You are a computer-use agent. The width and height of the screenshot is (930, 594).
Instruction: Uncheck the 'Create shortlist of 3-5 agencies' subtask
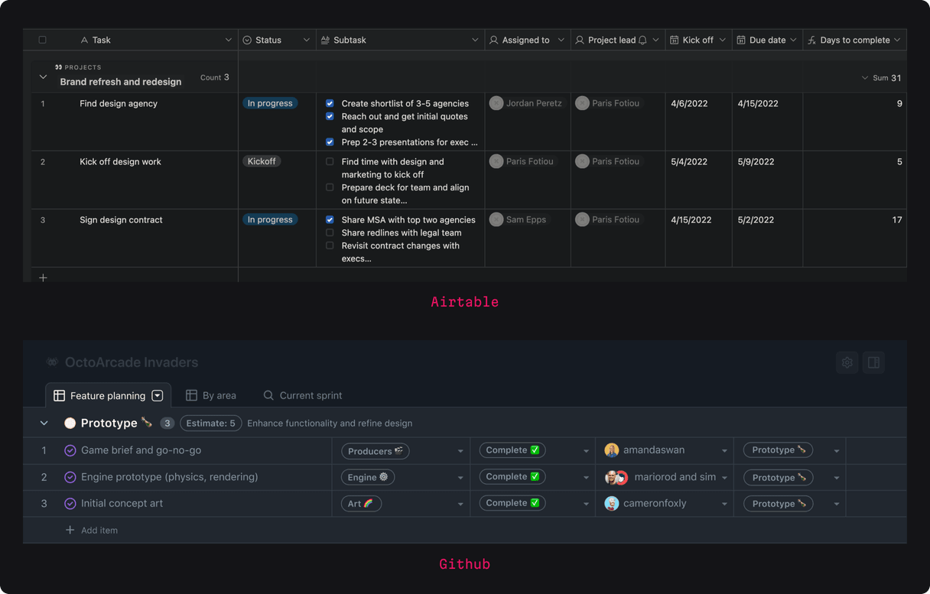click(330, 103)
